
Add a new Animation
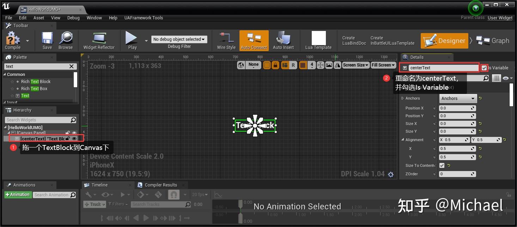[x=18, y=195]
